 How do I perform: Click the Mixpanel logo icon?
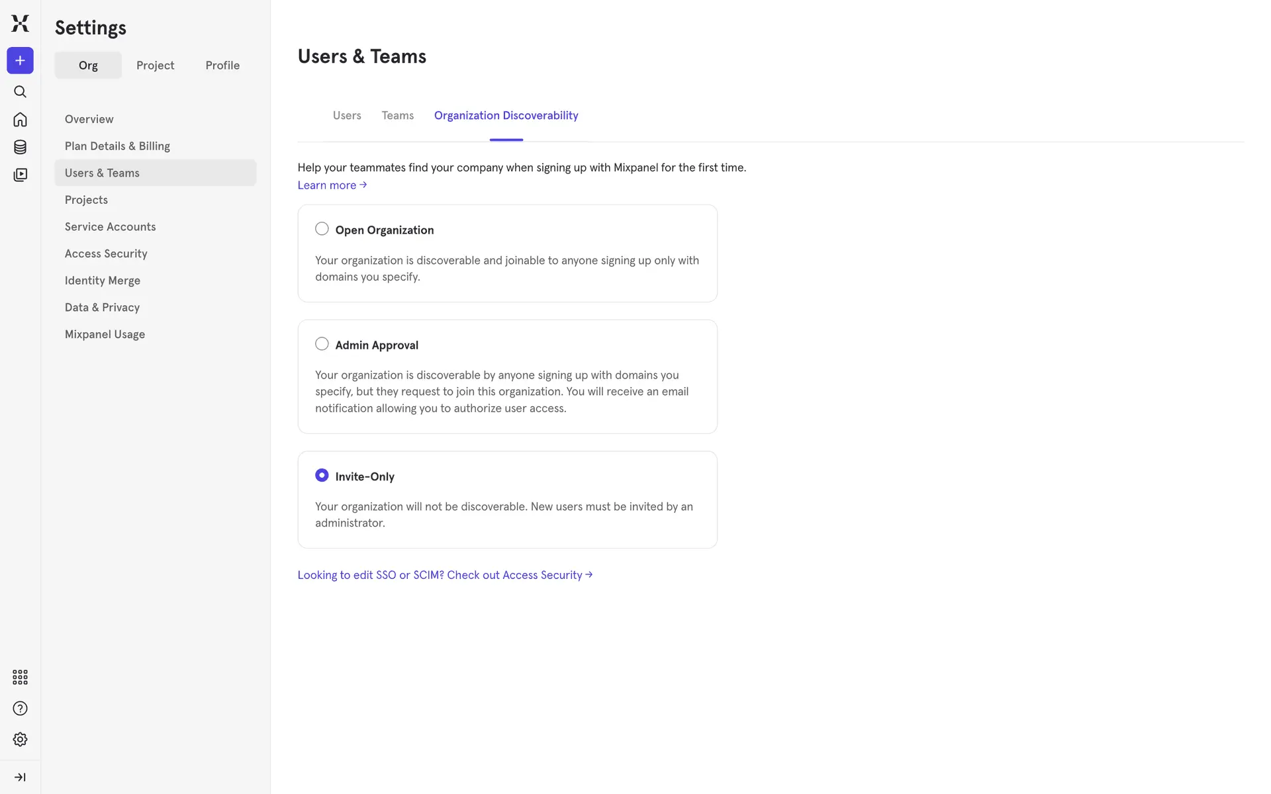[x=20, y=23]
